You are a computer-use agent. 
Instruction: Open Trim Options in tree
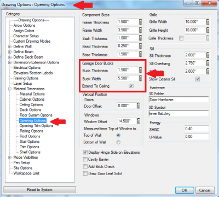30,147
